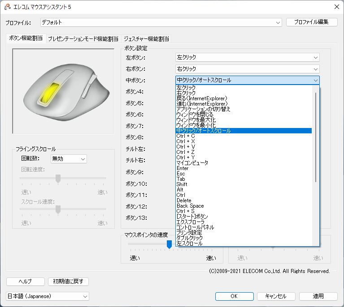The height and width of the screenshot is (307, 344).
Task: Choose Ctrl + S from the list
Action: point(244,211)
